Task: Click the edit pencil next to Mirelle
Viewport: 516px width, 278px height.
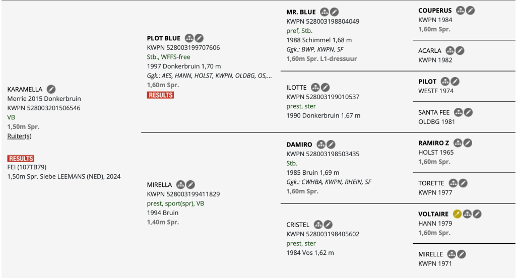Action: [x=461, y=254]
